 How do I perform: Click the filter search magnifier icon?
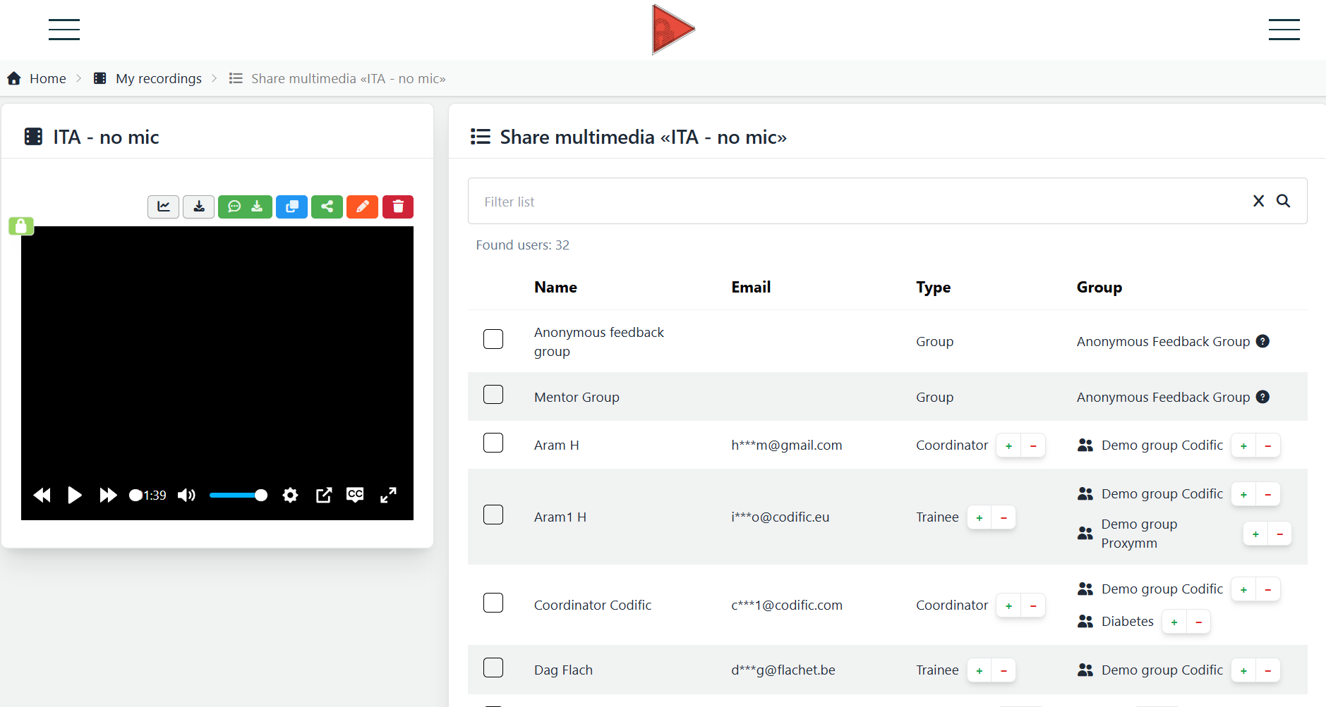pos(1284,201)
